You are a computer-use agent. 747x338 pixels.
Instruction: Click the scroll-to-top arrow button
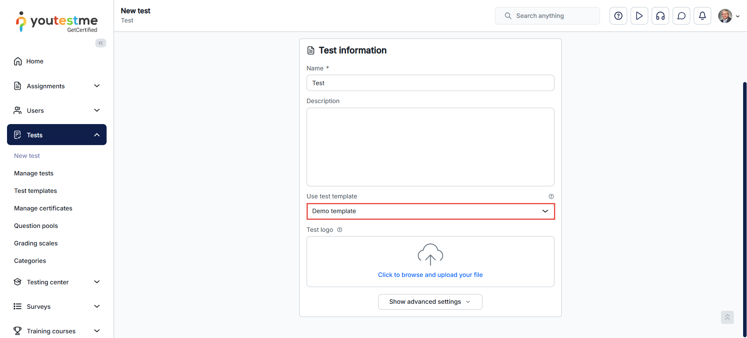click(727, 317)
